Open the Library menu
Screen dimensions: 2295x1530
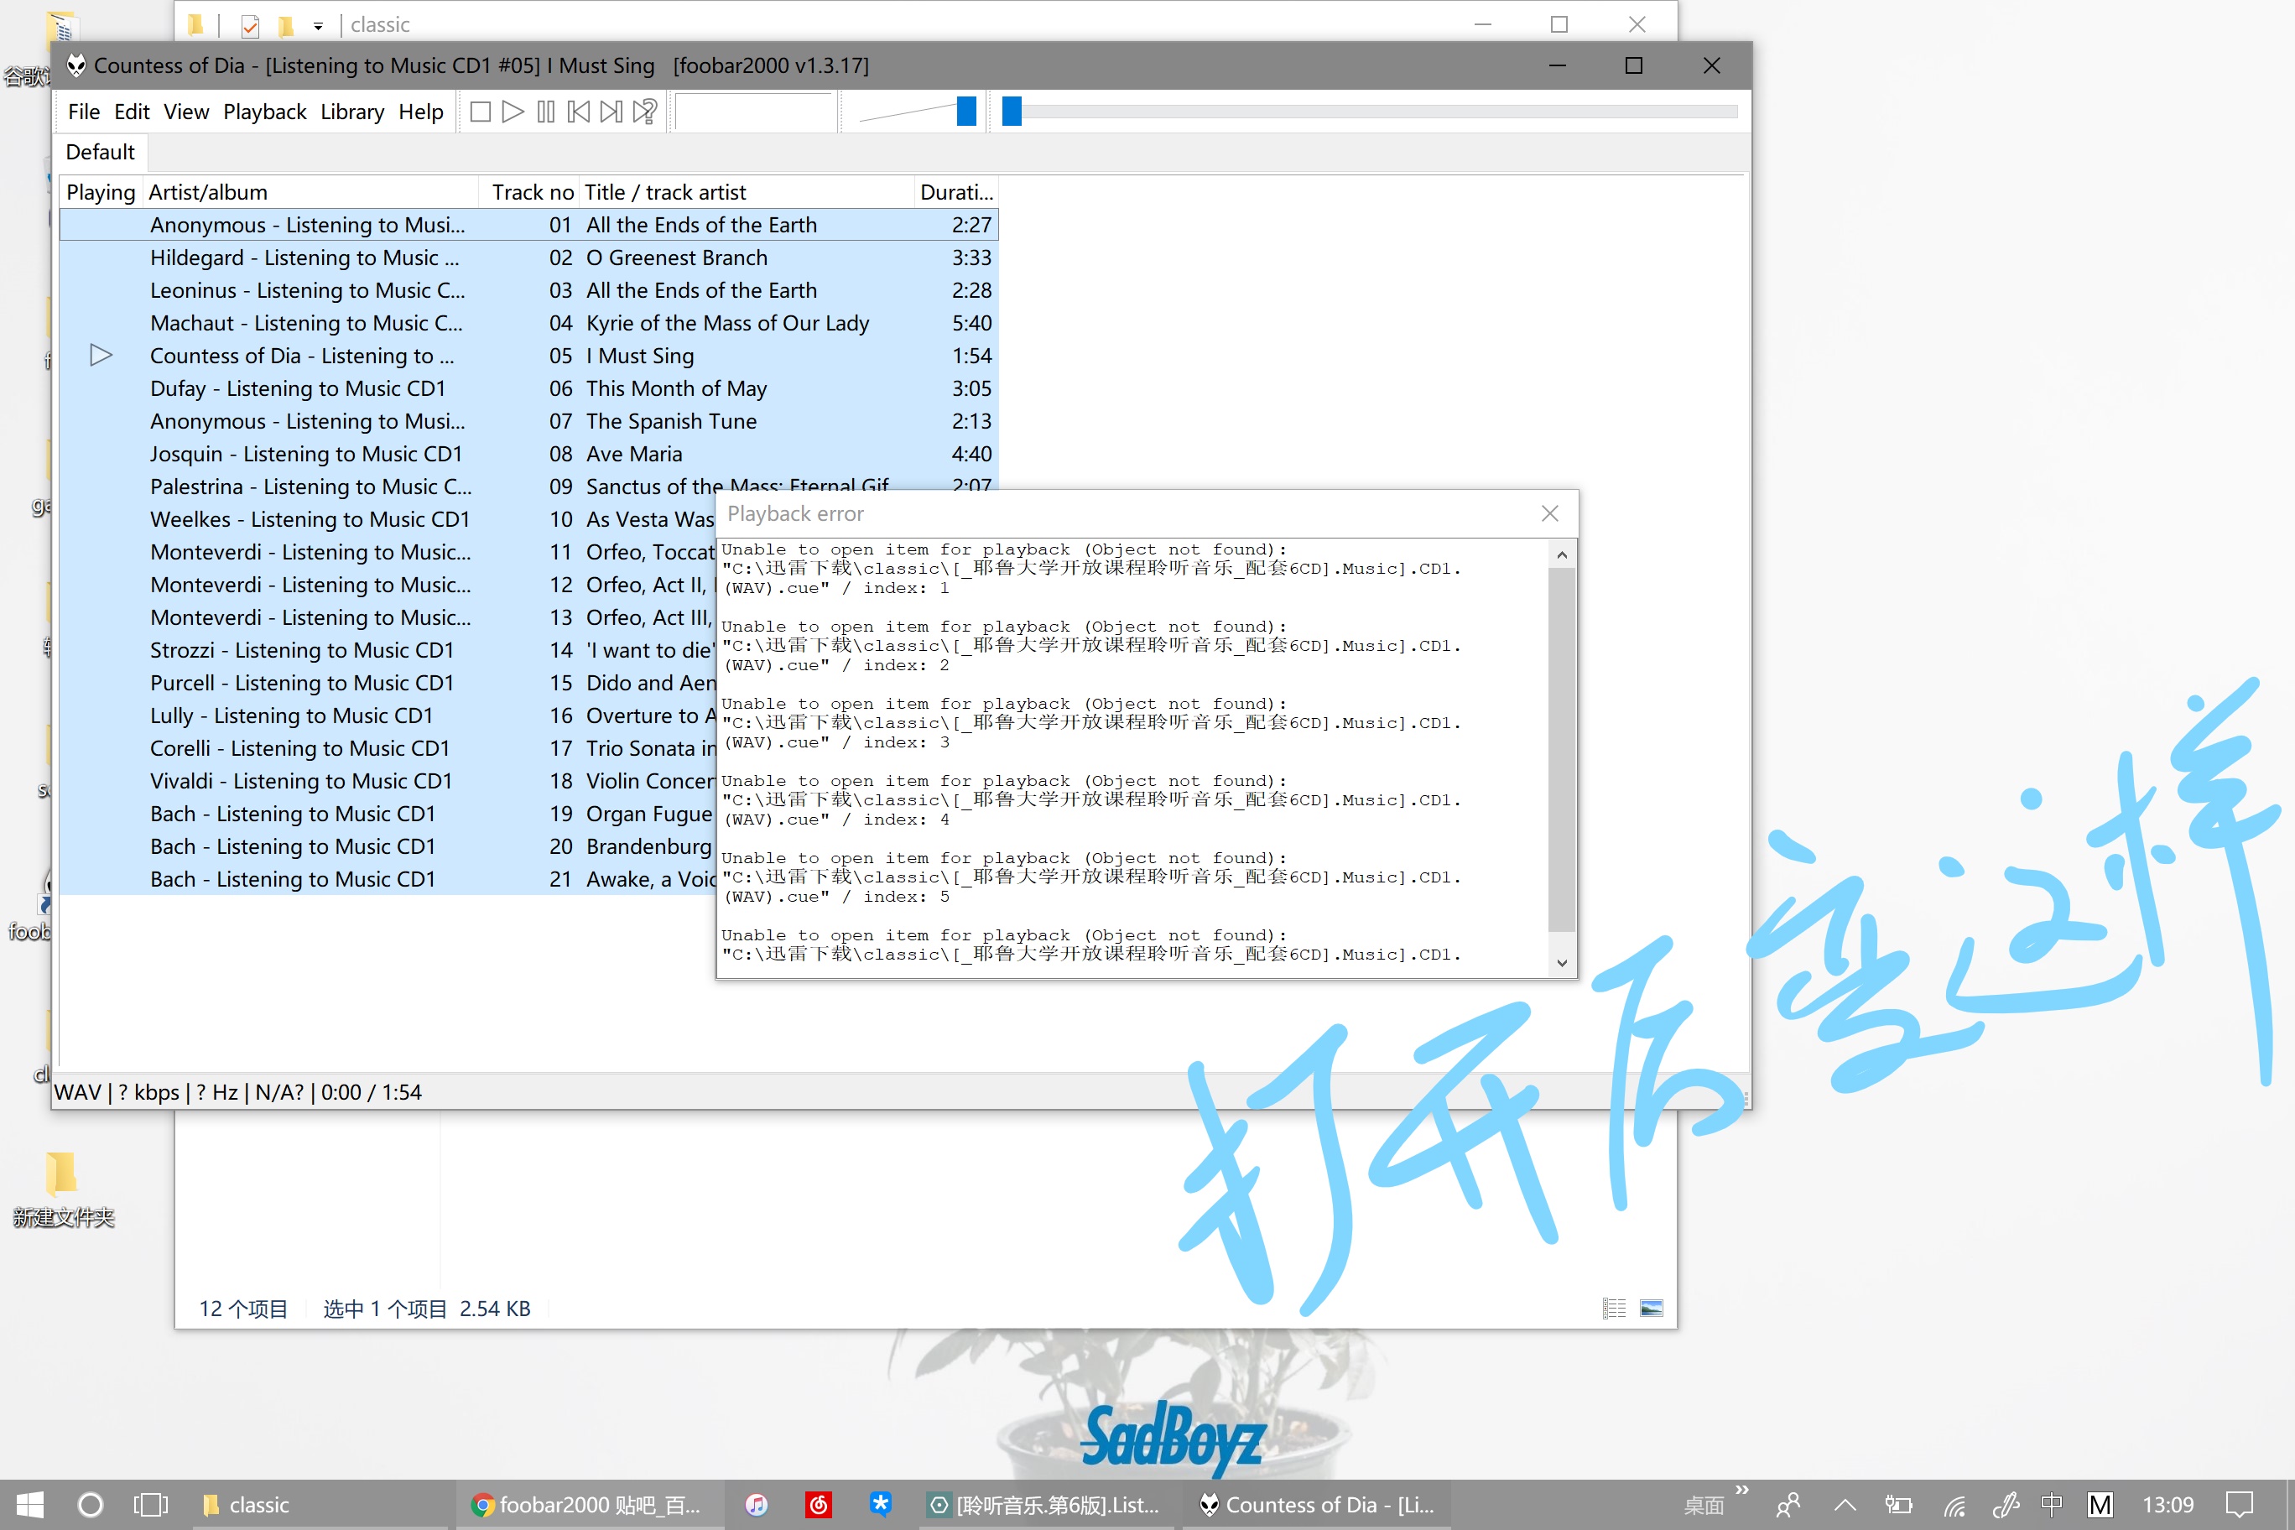[351, 112]
